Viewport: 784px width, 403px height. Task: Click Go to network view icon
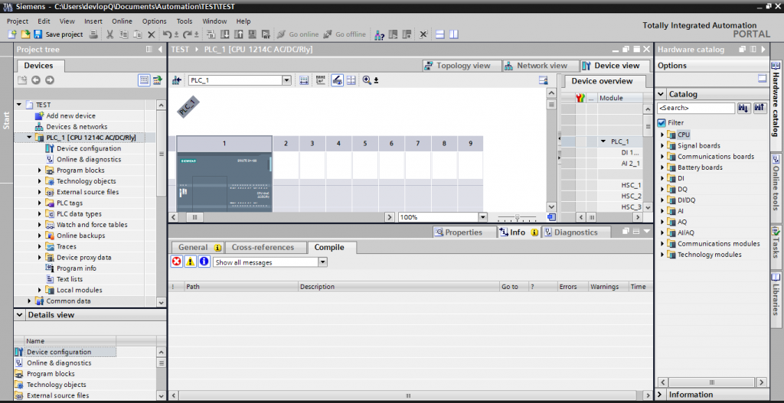176,80
